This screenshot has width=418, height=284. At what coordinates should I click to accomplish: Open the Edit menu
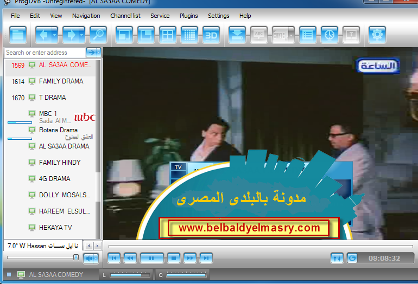(x=35, y=16)
